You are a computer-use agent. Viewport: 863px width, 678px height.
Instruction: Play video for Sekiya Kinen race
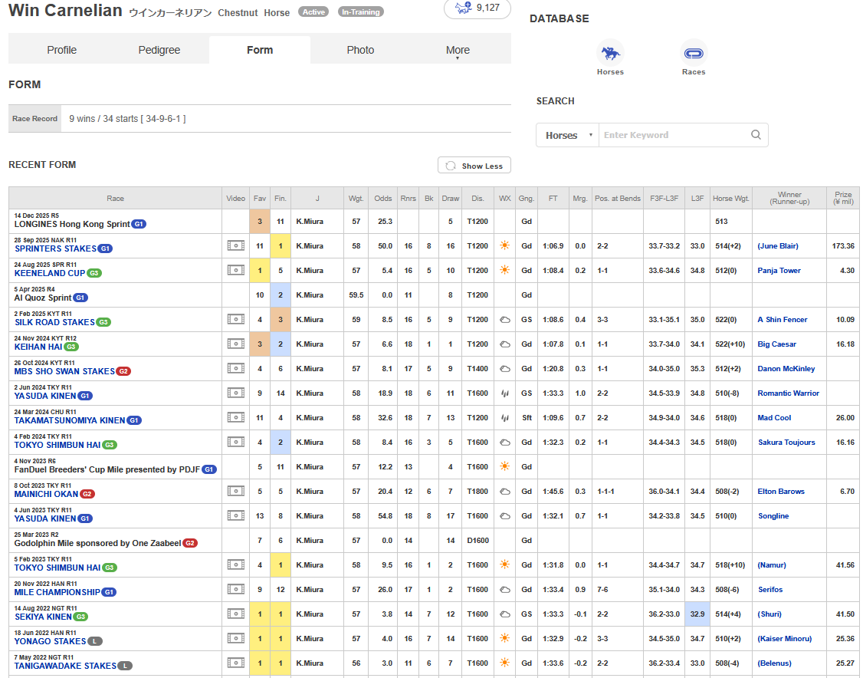[235, 614]
